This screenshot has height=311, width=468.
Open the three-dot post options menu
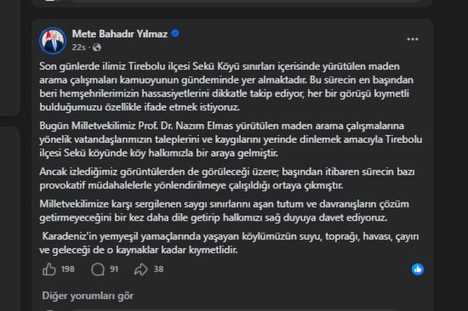coord(412,39)
